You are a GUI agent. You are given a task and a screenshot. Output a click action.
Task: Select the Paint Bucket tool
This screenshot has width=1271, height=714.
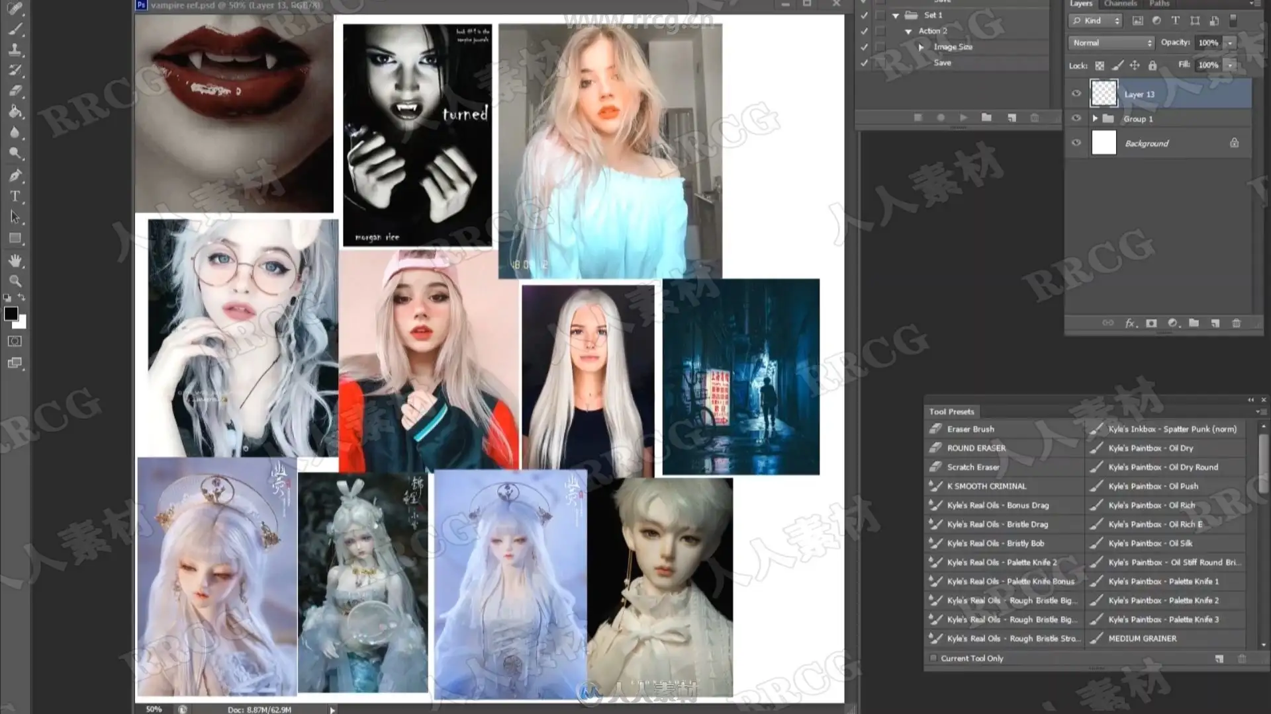15,111
